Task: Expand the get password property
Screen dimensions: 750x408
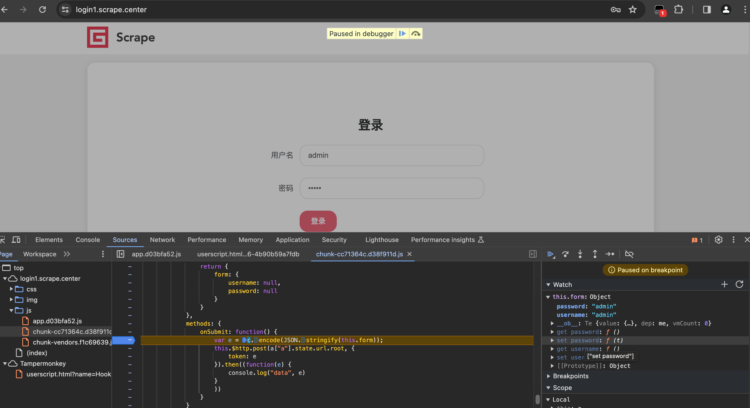Action: tap(552, 332)
